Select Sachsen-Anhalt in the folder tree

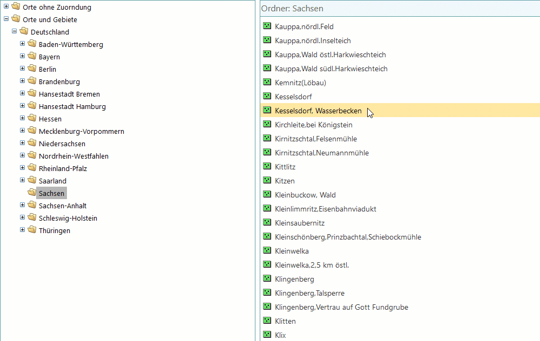click(x=62, y=206)
